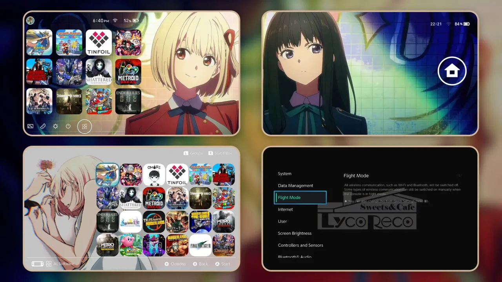The height and width of the screenshot is (282, 502).
Task: Launch Ender Lilies from the home screen
Action: (x=128, y=101)
